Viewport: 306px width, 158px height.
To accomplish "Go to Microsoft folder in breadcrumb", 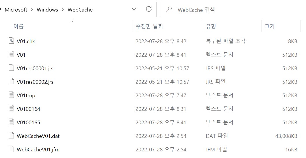I will point(16,10).
